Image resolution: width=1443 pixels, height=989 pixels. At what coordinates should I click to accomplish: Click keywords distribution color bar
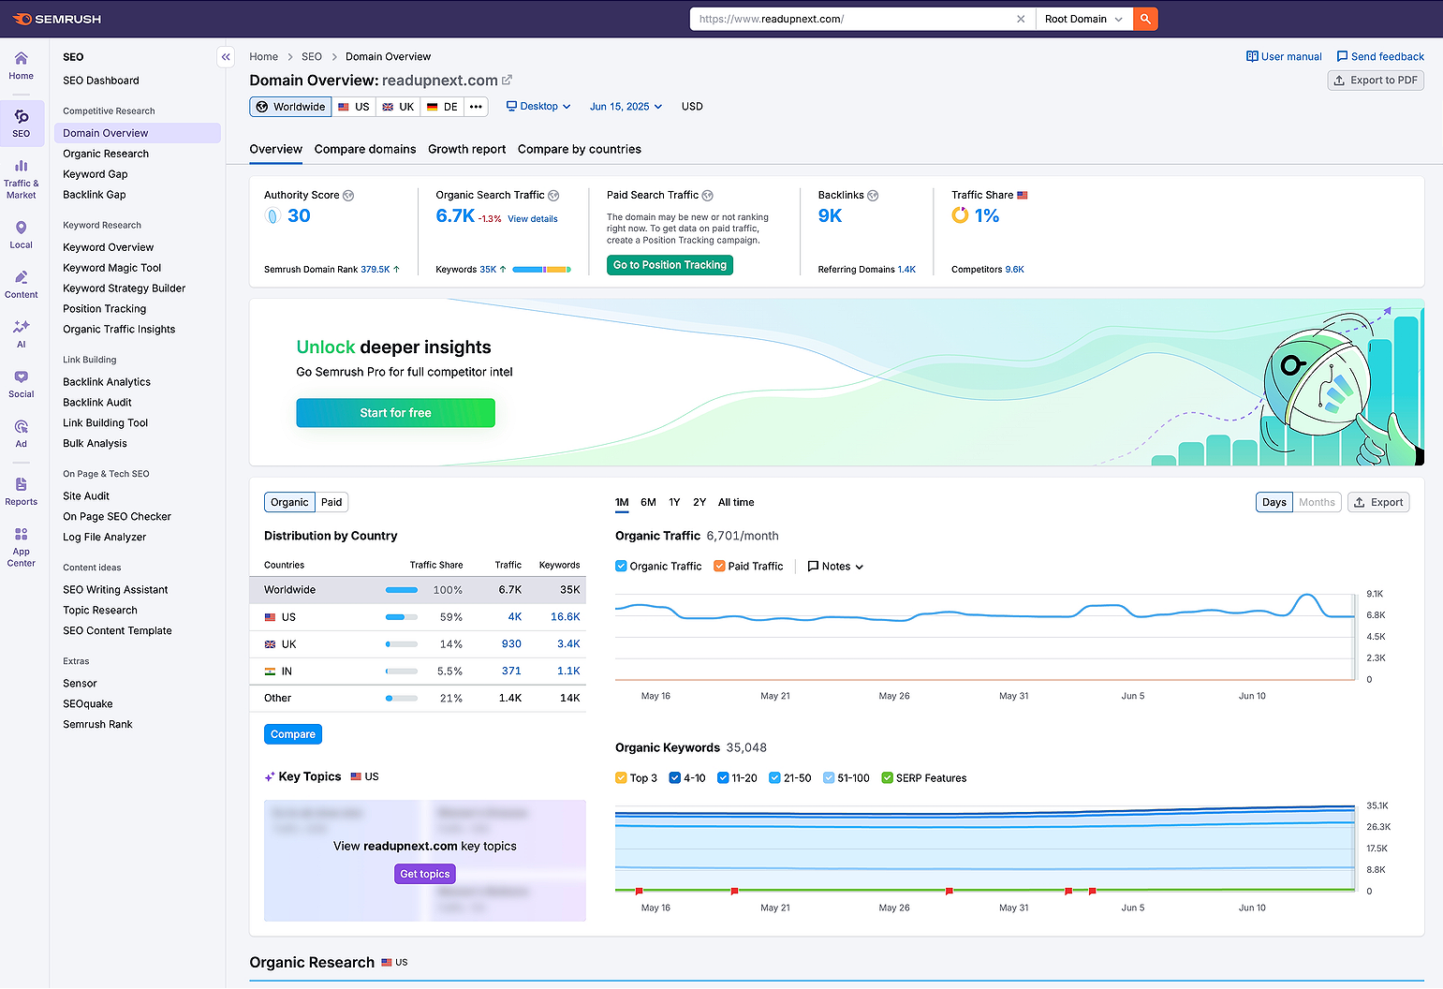542,270
